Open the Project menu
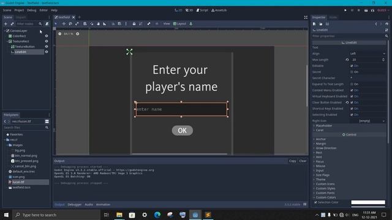Viewport: 392px width, 220px height. point(19,10)
